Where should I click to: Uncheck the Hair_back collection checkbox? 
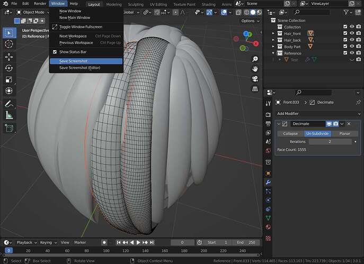345,40
